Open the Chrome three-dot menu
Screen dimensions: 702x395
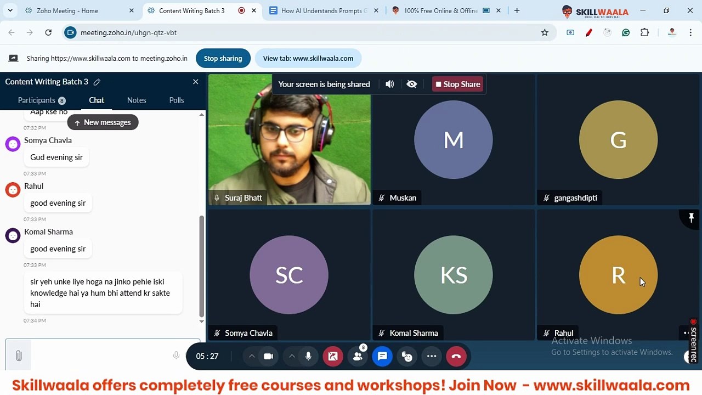tap(690, 32)
